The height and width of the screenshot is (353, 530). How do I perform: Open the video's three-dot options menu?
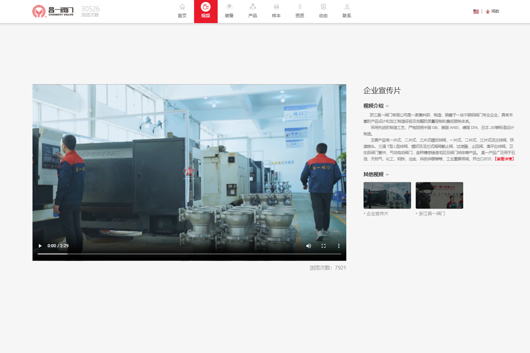pyautogui.click(x=339, y=246)
